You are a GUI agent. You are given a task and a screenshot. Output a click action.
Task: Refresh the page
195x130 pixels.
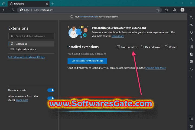[x=12, y=10]
